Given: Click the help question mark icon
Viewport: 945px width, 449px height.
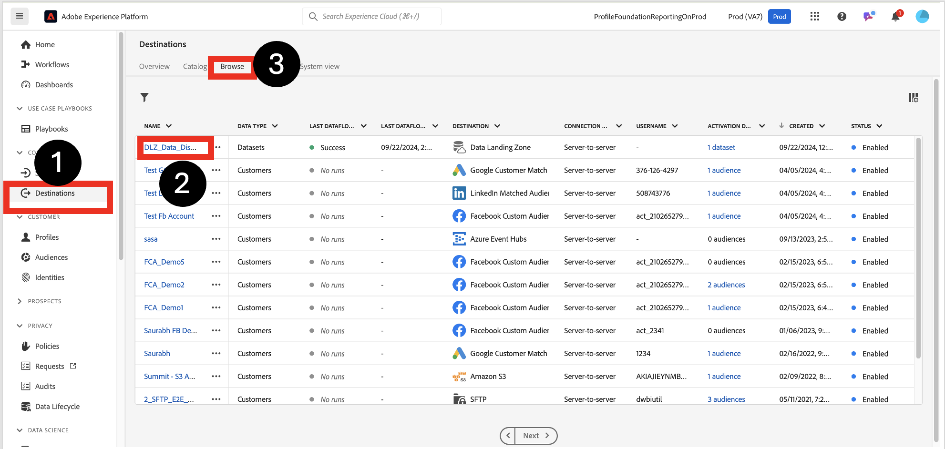Looking at the screenshot, I should tap(842, 17).
